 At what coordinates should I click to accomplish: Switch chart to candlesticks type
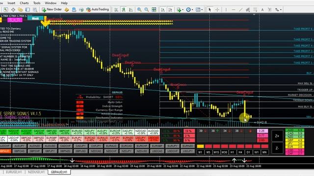tap(124, 10)
